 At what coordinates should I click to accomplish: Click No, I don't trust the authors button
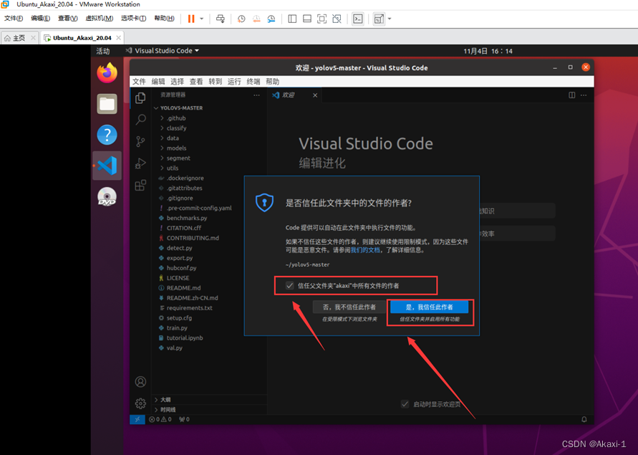(x=349, y=307)
